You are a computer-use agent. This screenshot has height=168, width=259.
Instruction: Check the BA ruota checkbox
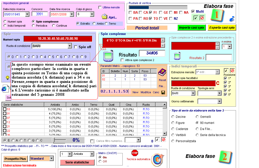[x=130, y=13]
